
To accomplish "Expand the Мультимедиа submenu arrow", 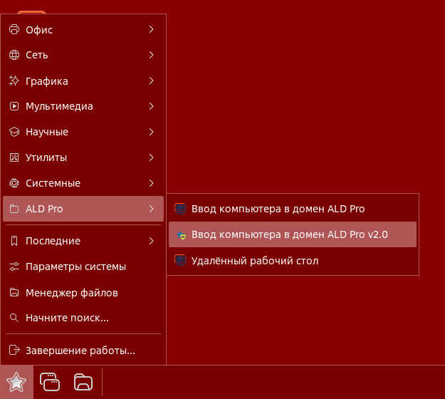I will pos(151,106).
